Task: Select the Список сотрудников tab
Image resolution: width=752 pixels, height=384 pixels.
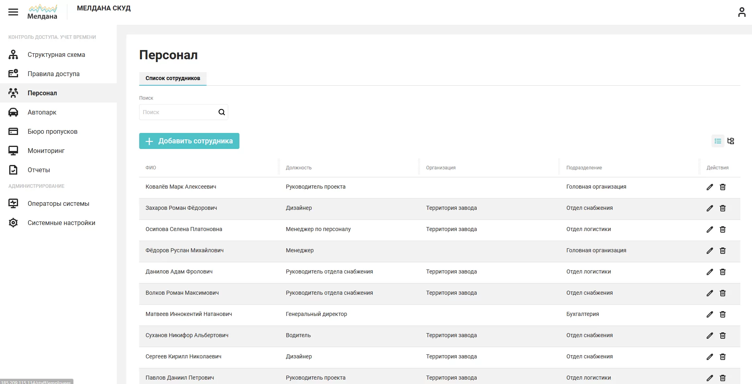Action: 173,78
